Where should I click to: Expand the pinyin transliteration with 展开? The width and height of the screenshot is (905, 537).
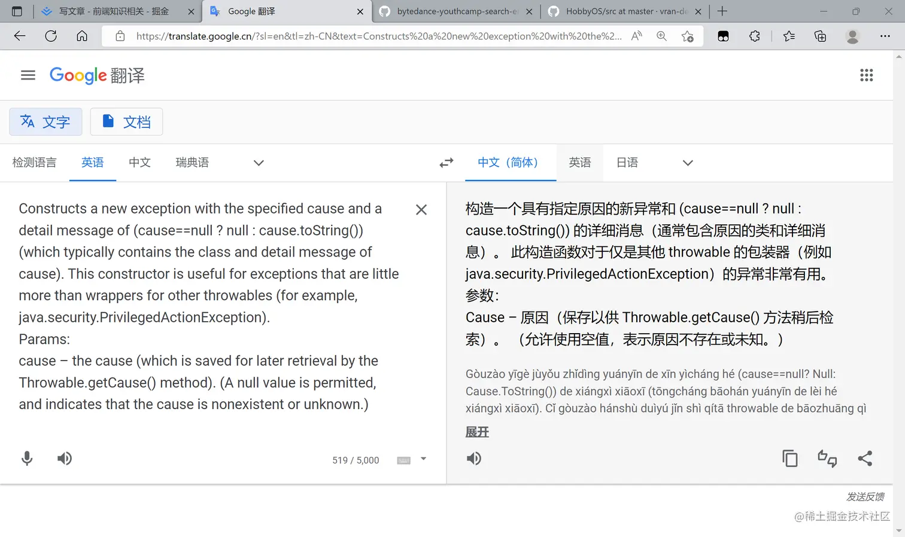click(477, 432)
